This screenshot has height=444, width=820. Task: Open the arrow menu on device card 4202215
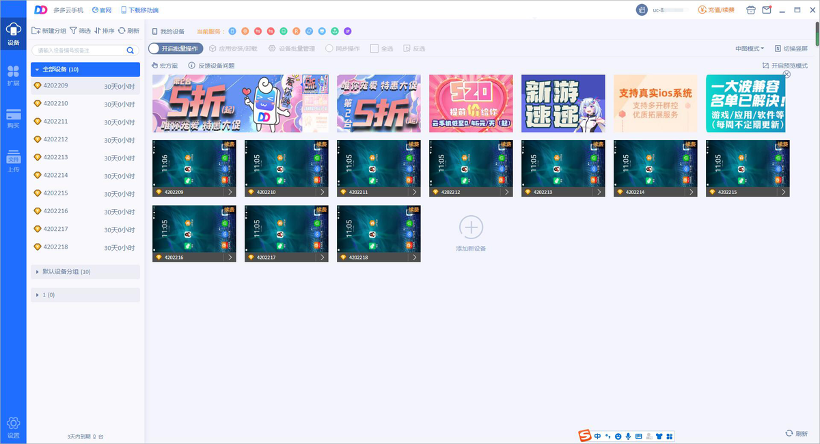tap(784, 193)
